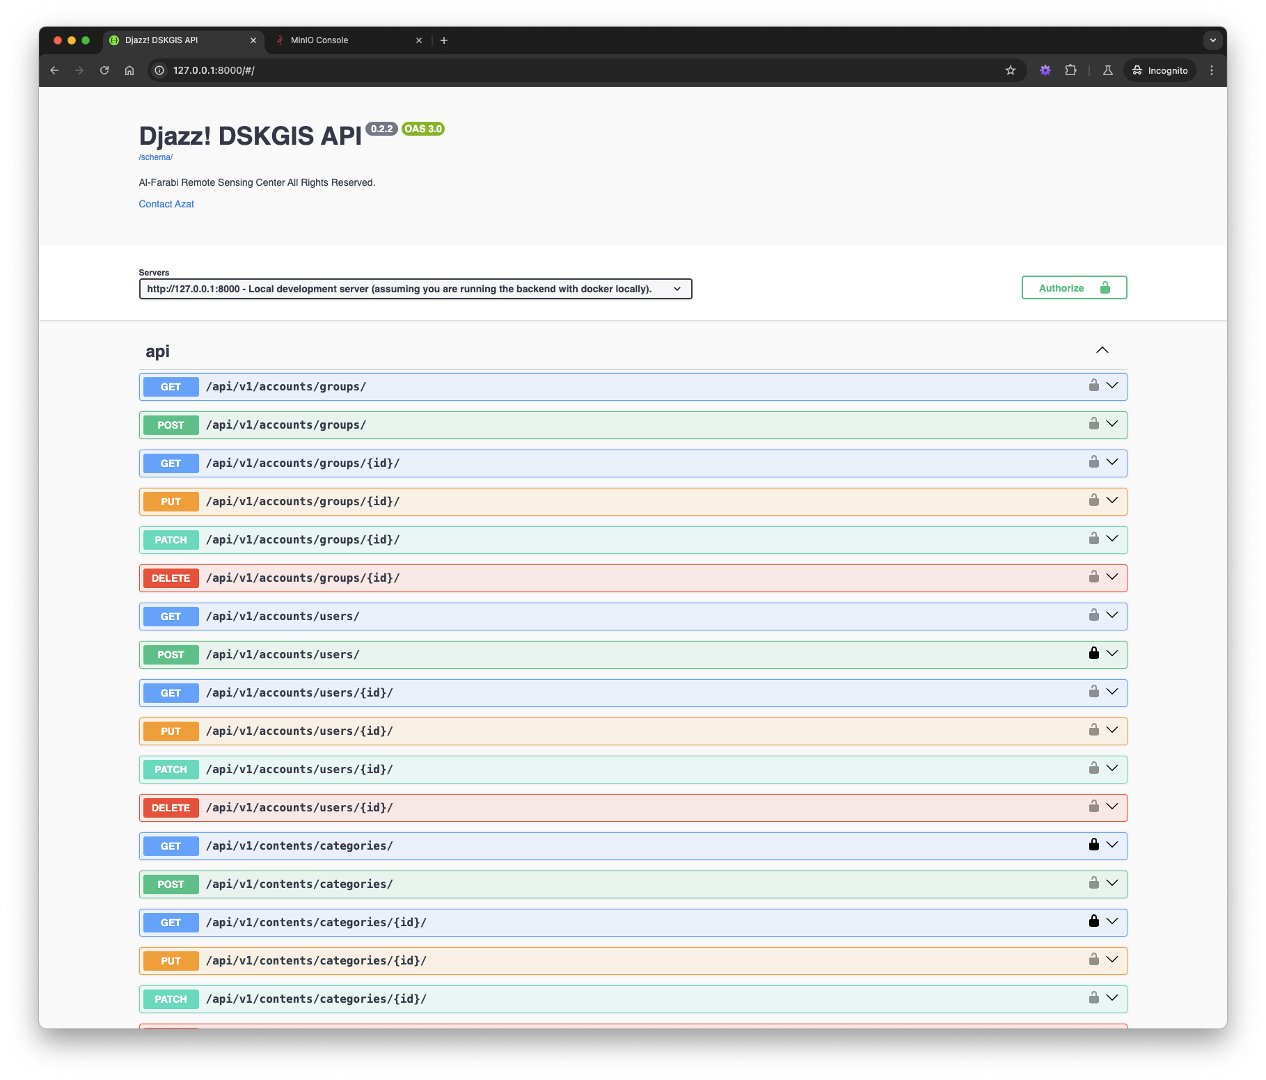1266x1080 pixels.
Task: Click black lock on POST /api/v1/accounts/users/ row
Action: click(1093, 653)
